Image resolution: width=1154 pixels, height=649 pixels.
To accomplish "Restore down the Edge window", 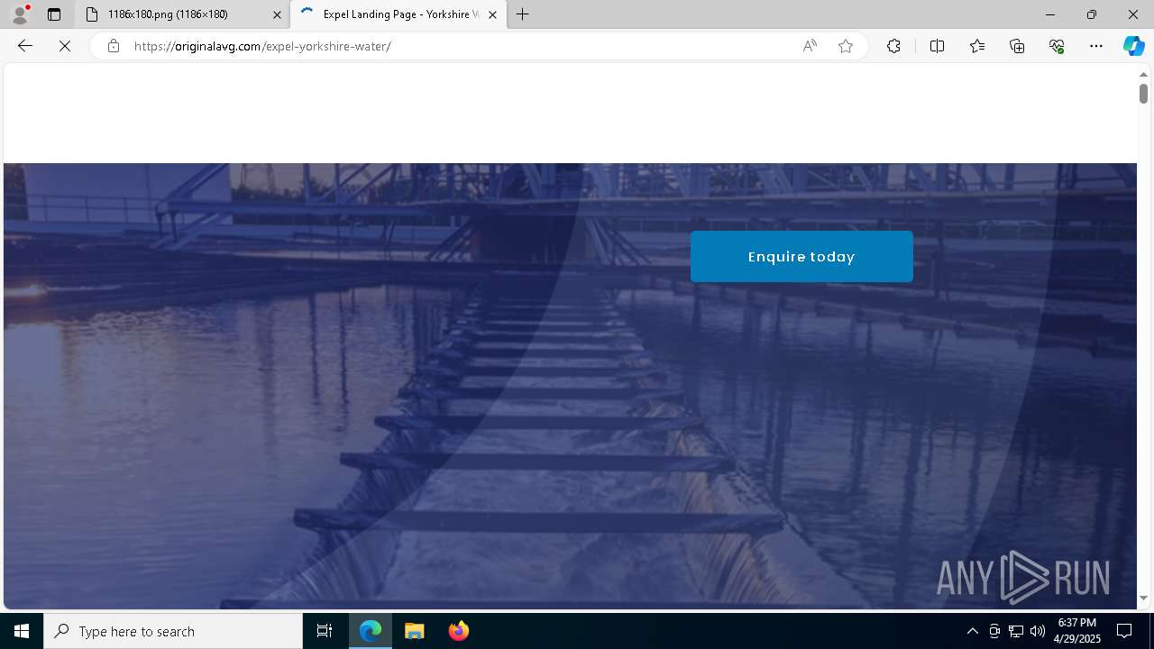I will (x=1091, y=14).
